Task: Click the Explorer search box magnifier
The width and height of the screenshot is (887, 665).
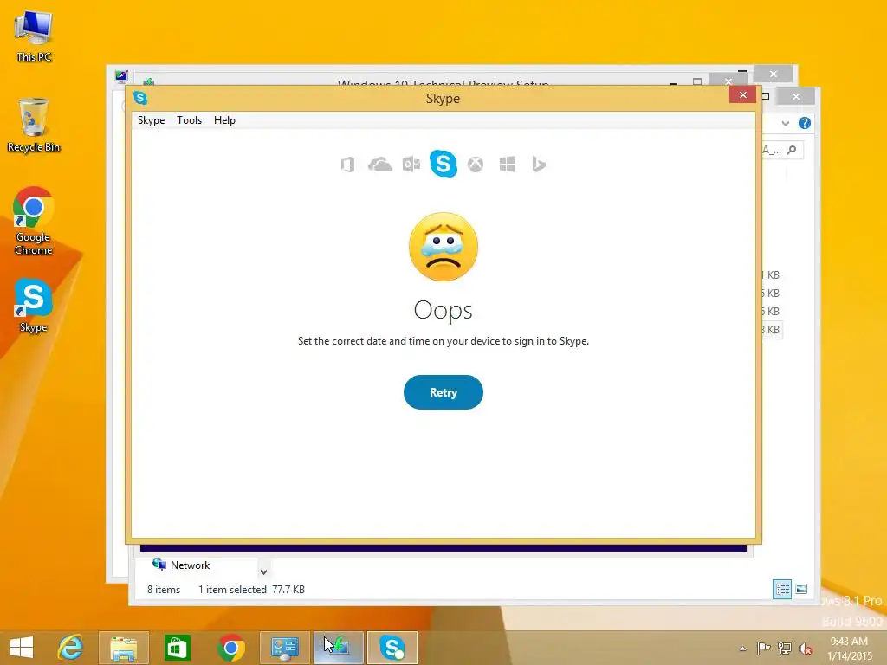Action: pos(792,150)
